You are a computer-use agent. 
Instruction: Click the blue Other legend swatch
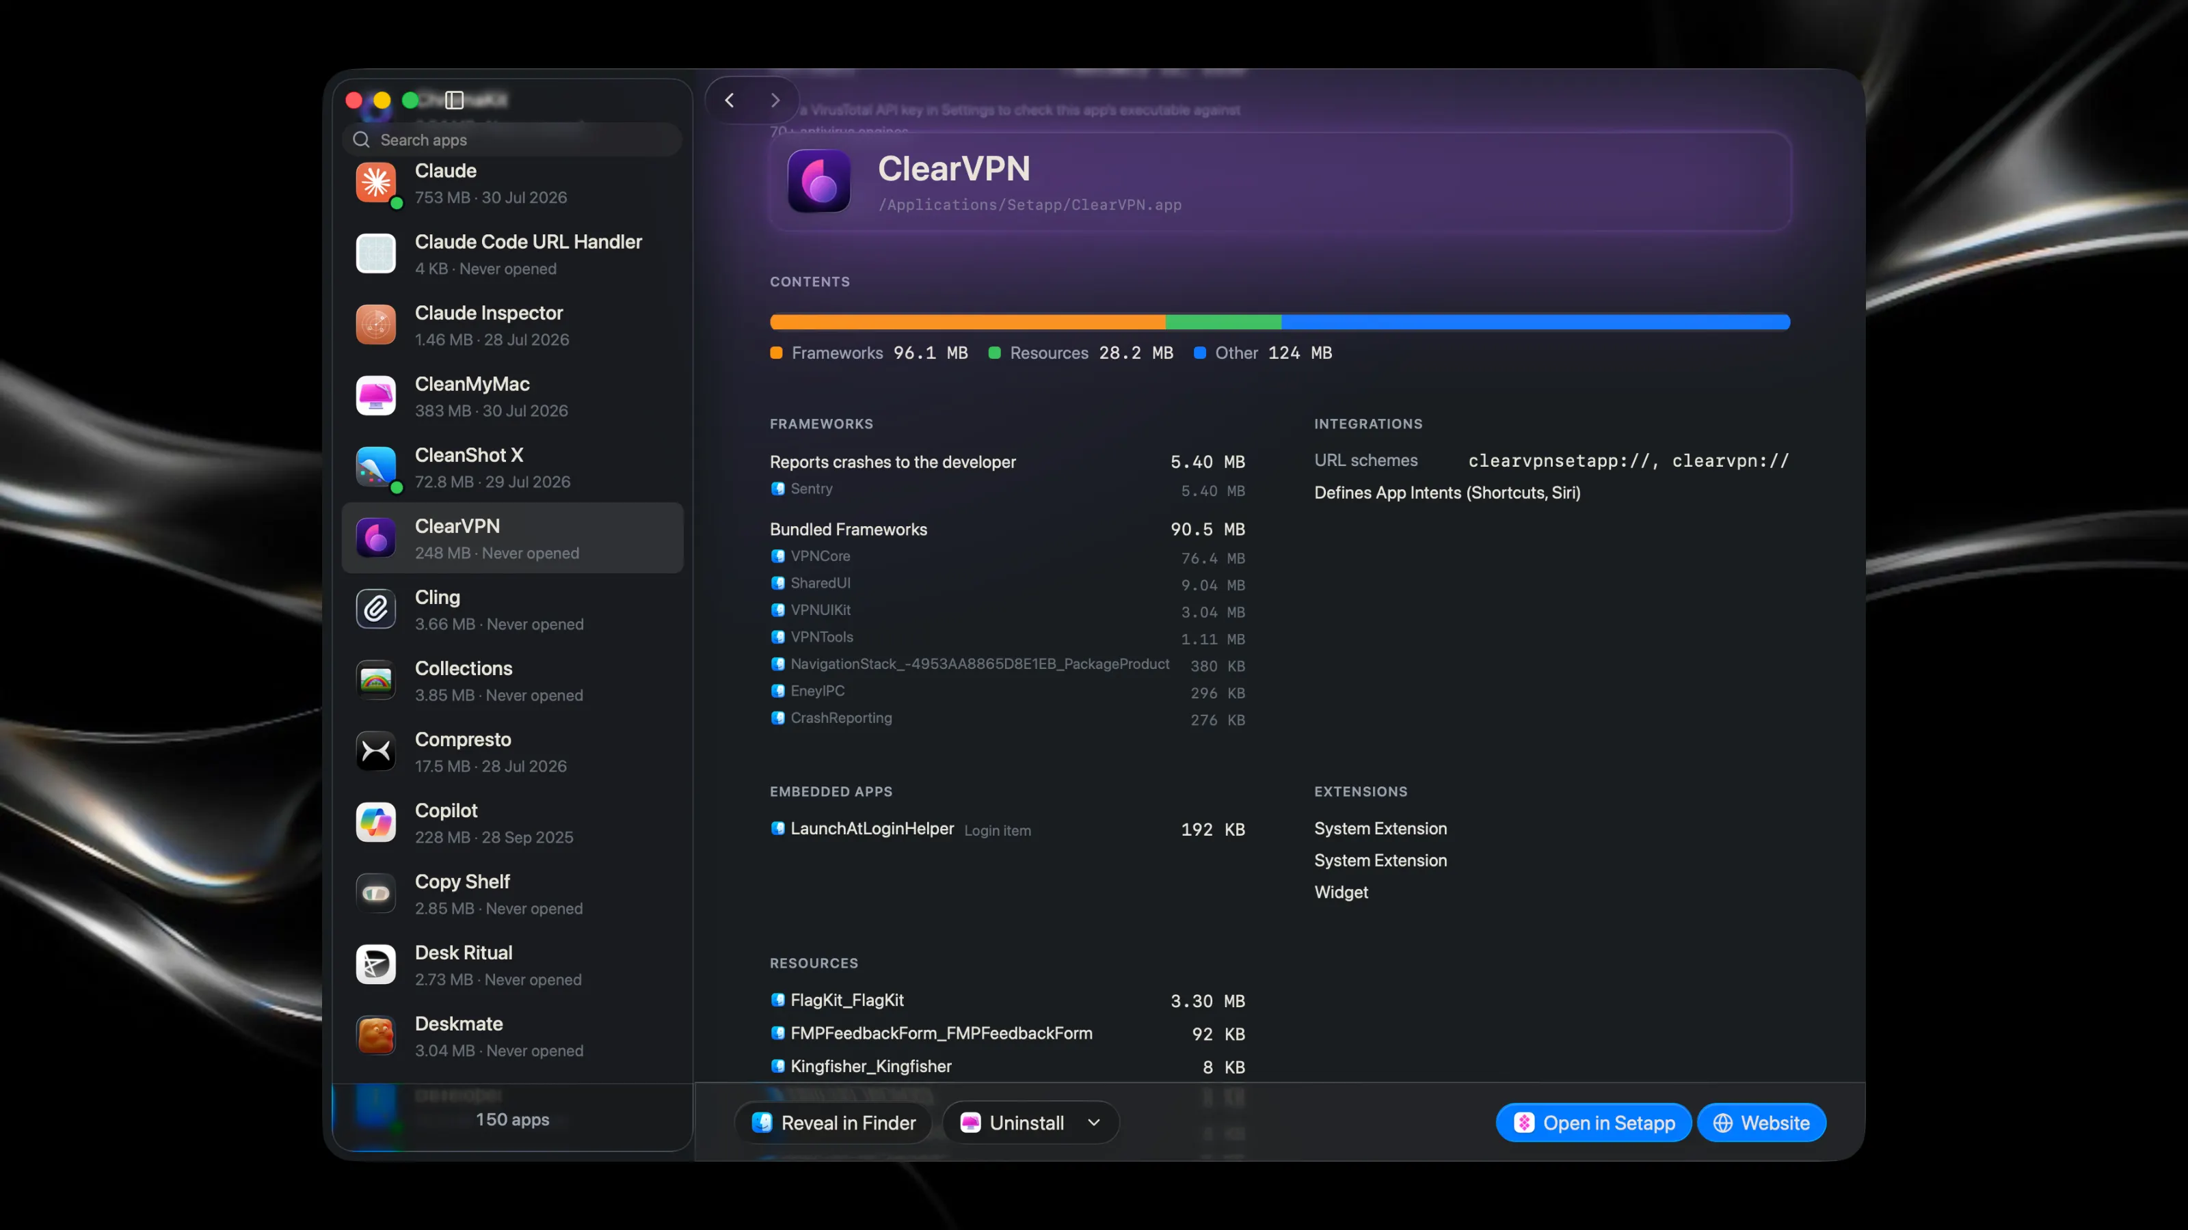[x=1200, y=353]
